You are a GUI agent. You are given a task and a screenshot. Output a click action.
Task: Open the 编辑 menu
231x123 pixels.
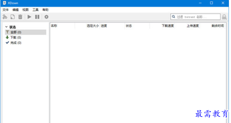coord(16,10)
